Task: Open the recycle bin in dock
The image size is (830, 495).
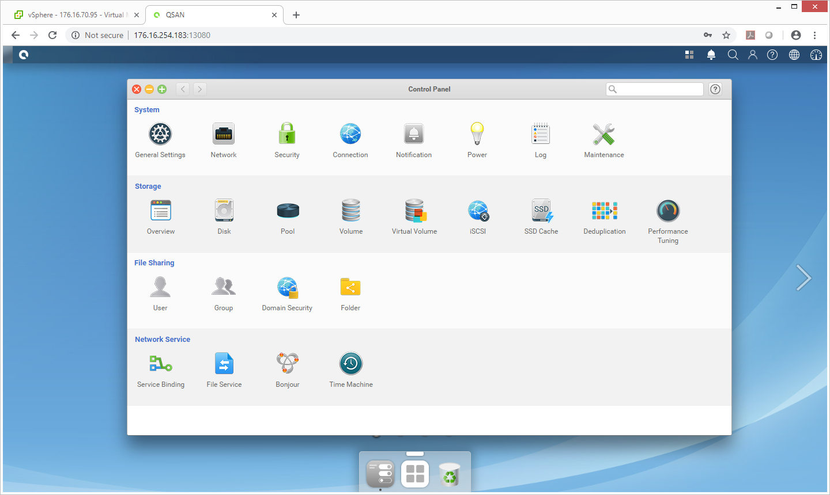Action: pos(450,474)
